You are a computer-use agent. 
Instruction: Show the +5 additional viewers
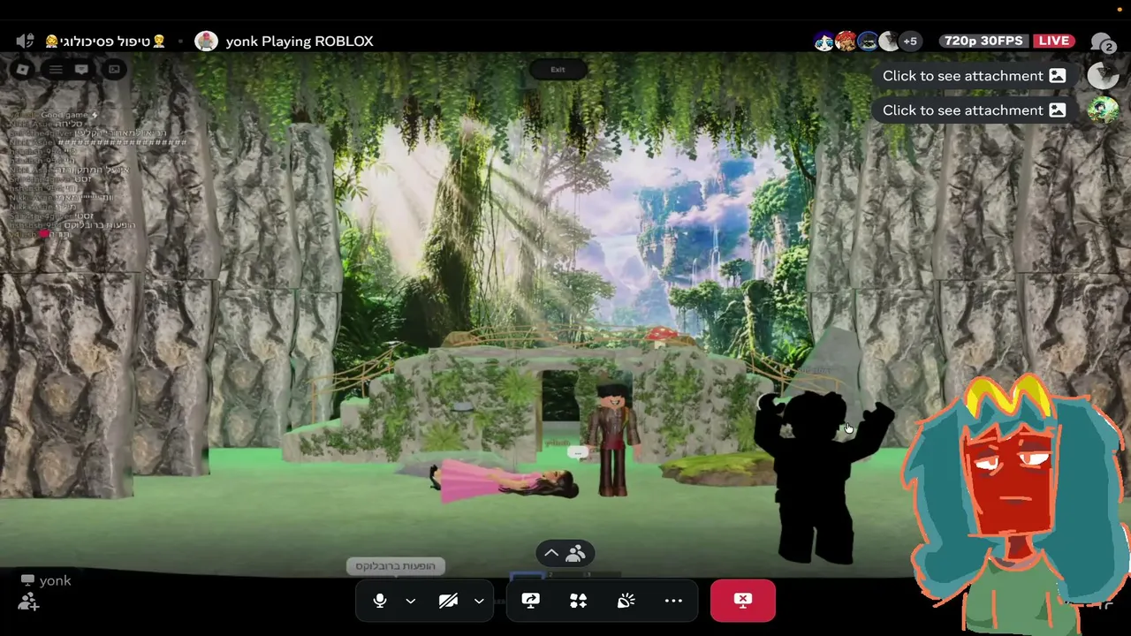910,41
